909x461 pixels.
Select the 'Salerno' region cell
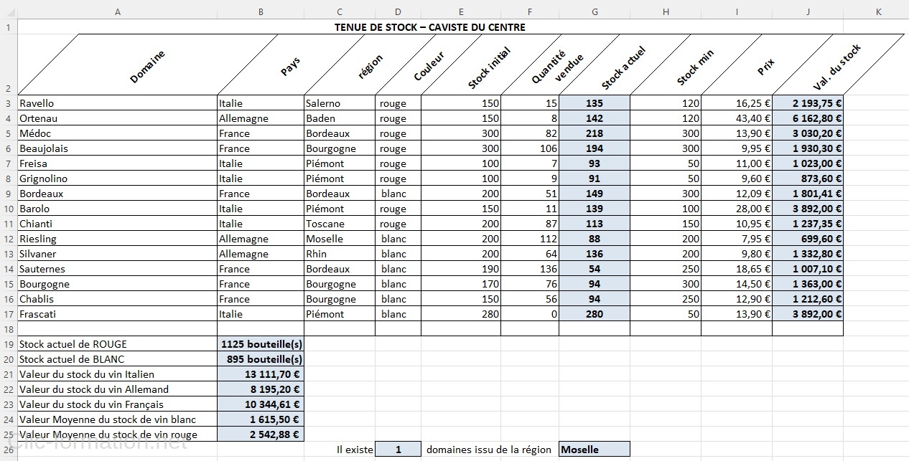point(339,103)
